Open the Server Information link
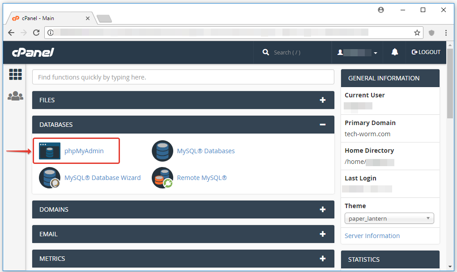This screenshot has height=272, width=457. click(x=372, y=236)
